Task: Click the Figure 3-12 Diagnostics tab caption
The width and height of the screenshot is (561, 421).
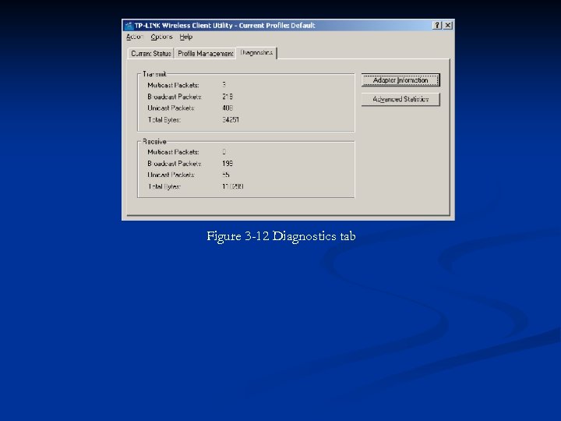Action: 281,236
